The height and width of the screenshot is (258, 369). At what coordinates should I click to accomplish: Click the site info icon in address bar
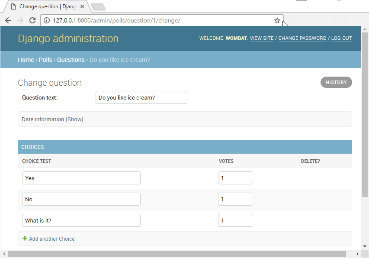click(x=46, y=20)
